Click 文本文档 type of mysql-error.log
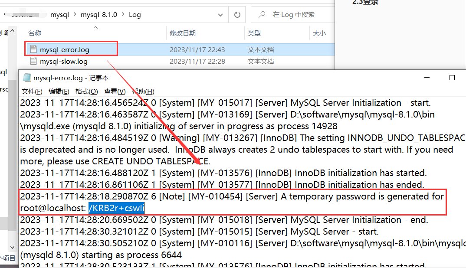466x268 pixels. pyautogui.click(x=261, y=49)
